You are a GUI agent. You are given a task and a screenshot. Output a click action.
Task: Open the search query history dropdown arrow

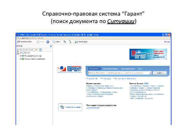tap(150, 73)
